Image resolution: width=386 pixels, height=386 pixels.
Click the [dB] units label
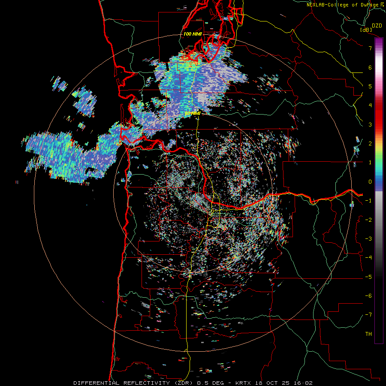pyautogui.click(x=366, y=30)
